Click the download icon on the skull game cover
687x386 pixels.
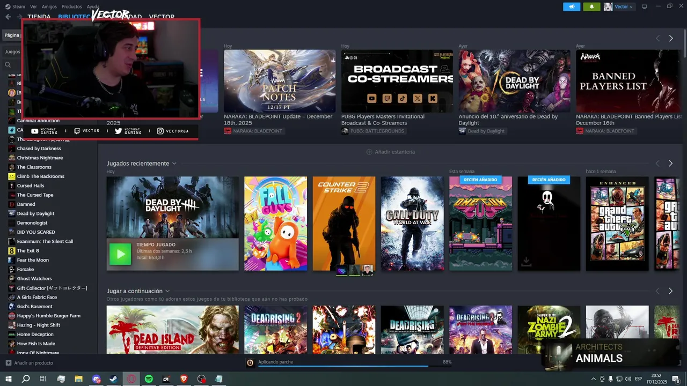(527, 261)
